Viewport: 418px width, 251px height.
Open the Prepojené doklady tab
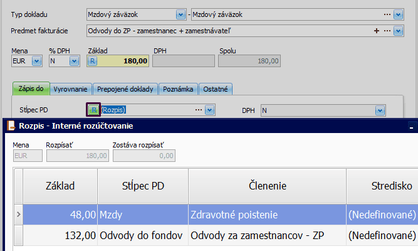click(x=126, y=89)
